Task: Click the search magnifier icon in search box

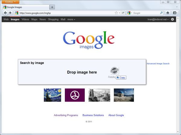Action: pos(161,13)
